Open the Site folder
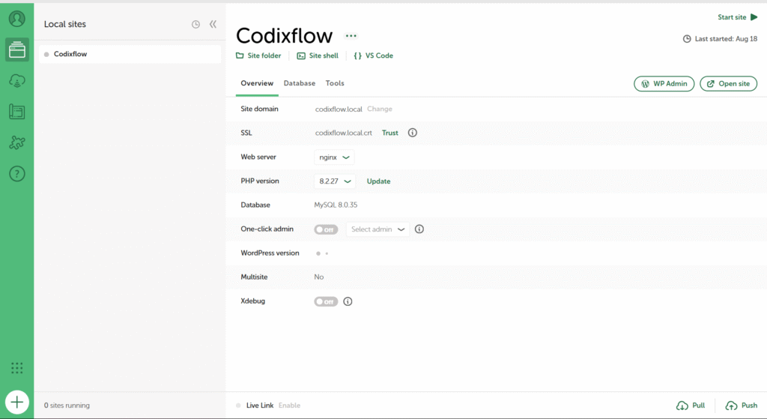 pos(258,55)
